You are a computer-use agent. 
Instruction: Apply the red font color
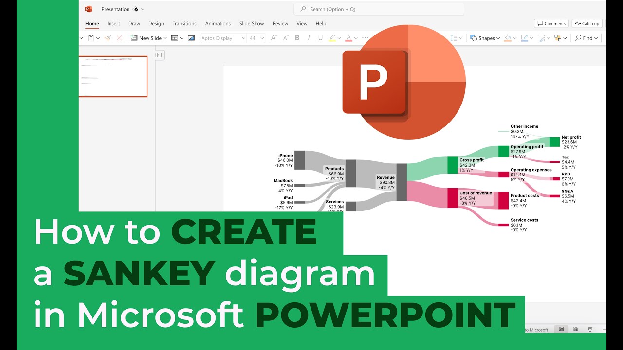(x=348, y=38)
